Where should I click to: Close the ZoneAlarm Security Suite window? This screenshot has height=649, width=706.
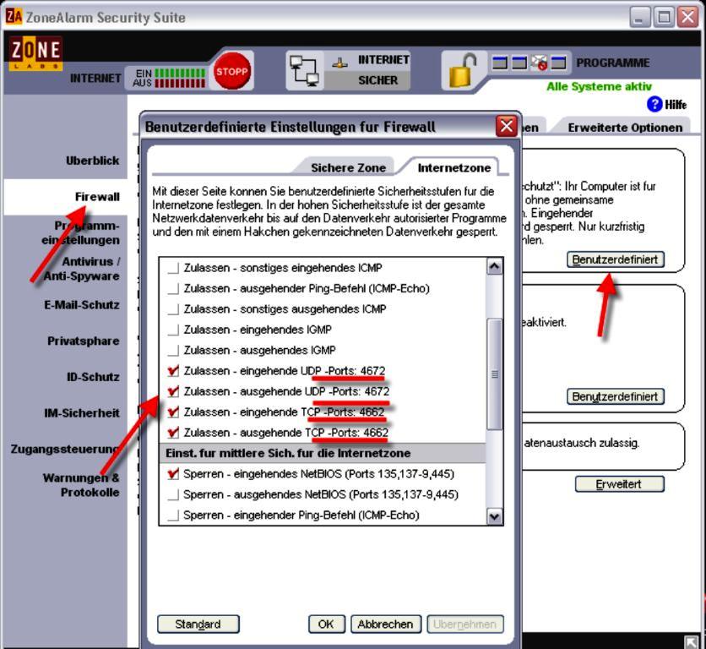click(x=688, y=17)
